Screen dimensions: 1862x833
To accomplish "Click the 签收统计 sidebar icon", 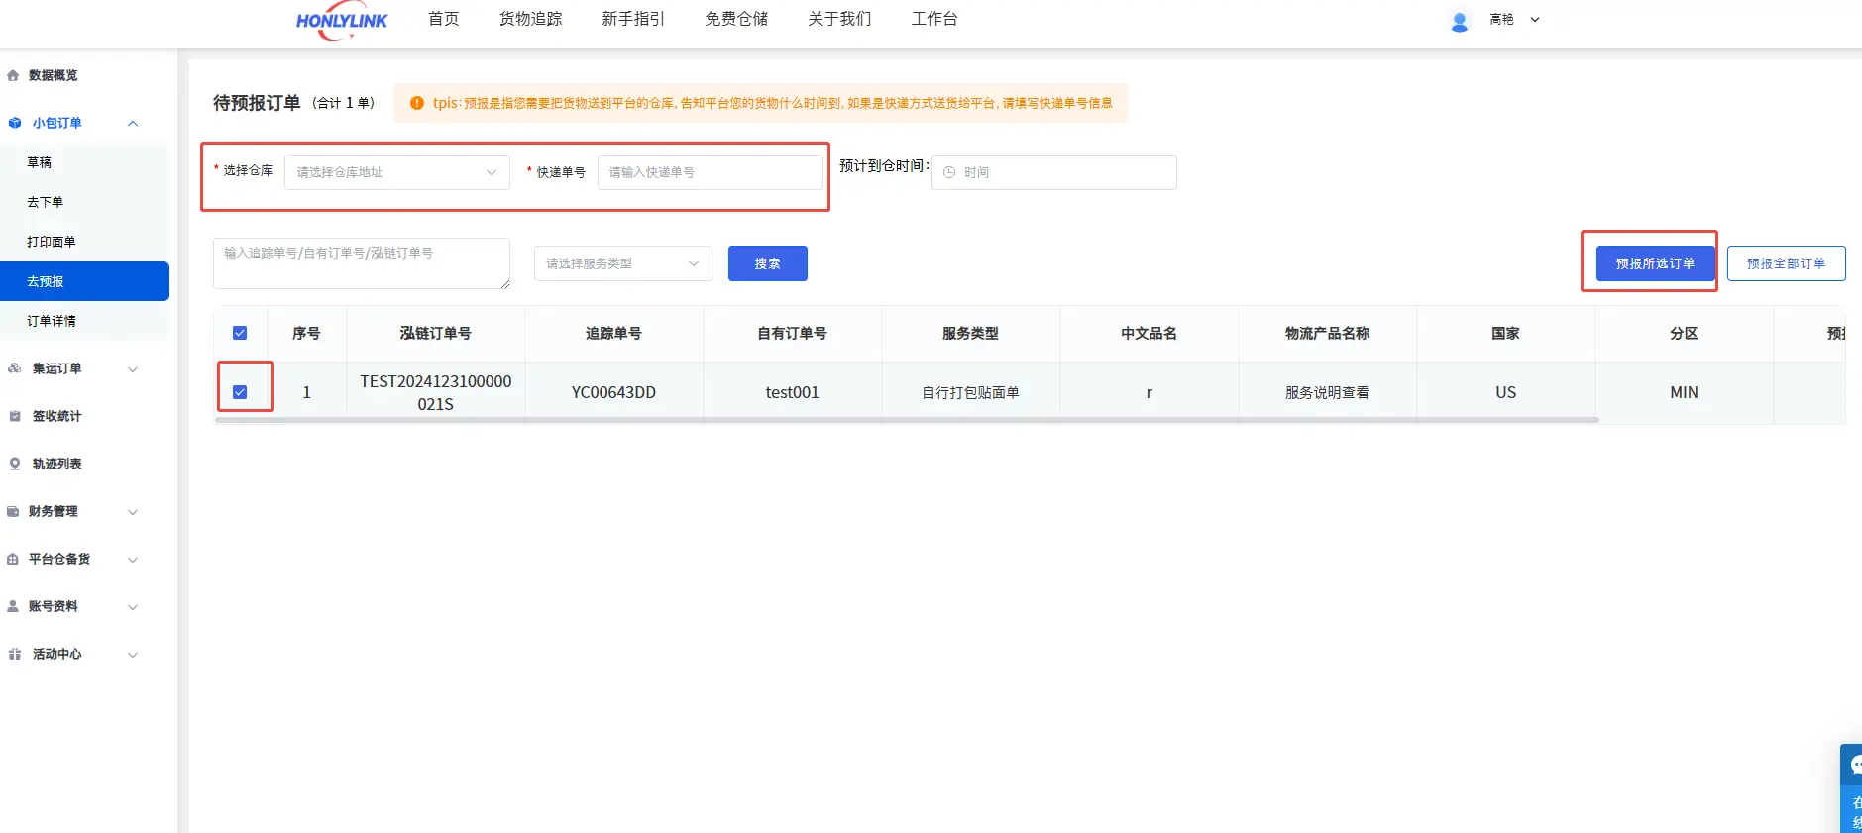I will tap(14, 416).
